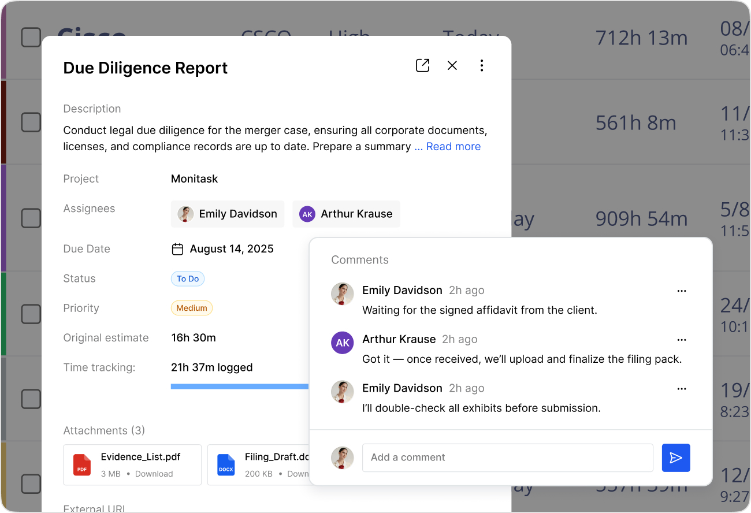
Task: Select assignee chip for Emily Davidson
Action: coord(227,214)
